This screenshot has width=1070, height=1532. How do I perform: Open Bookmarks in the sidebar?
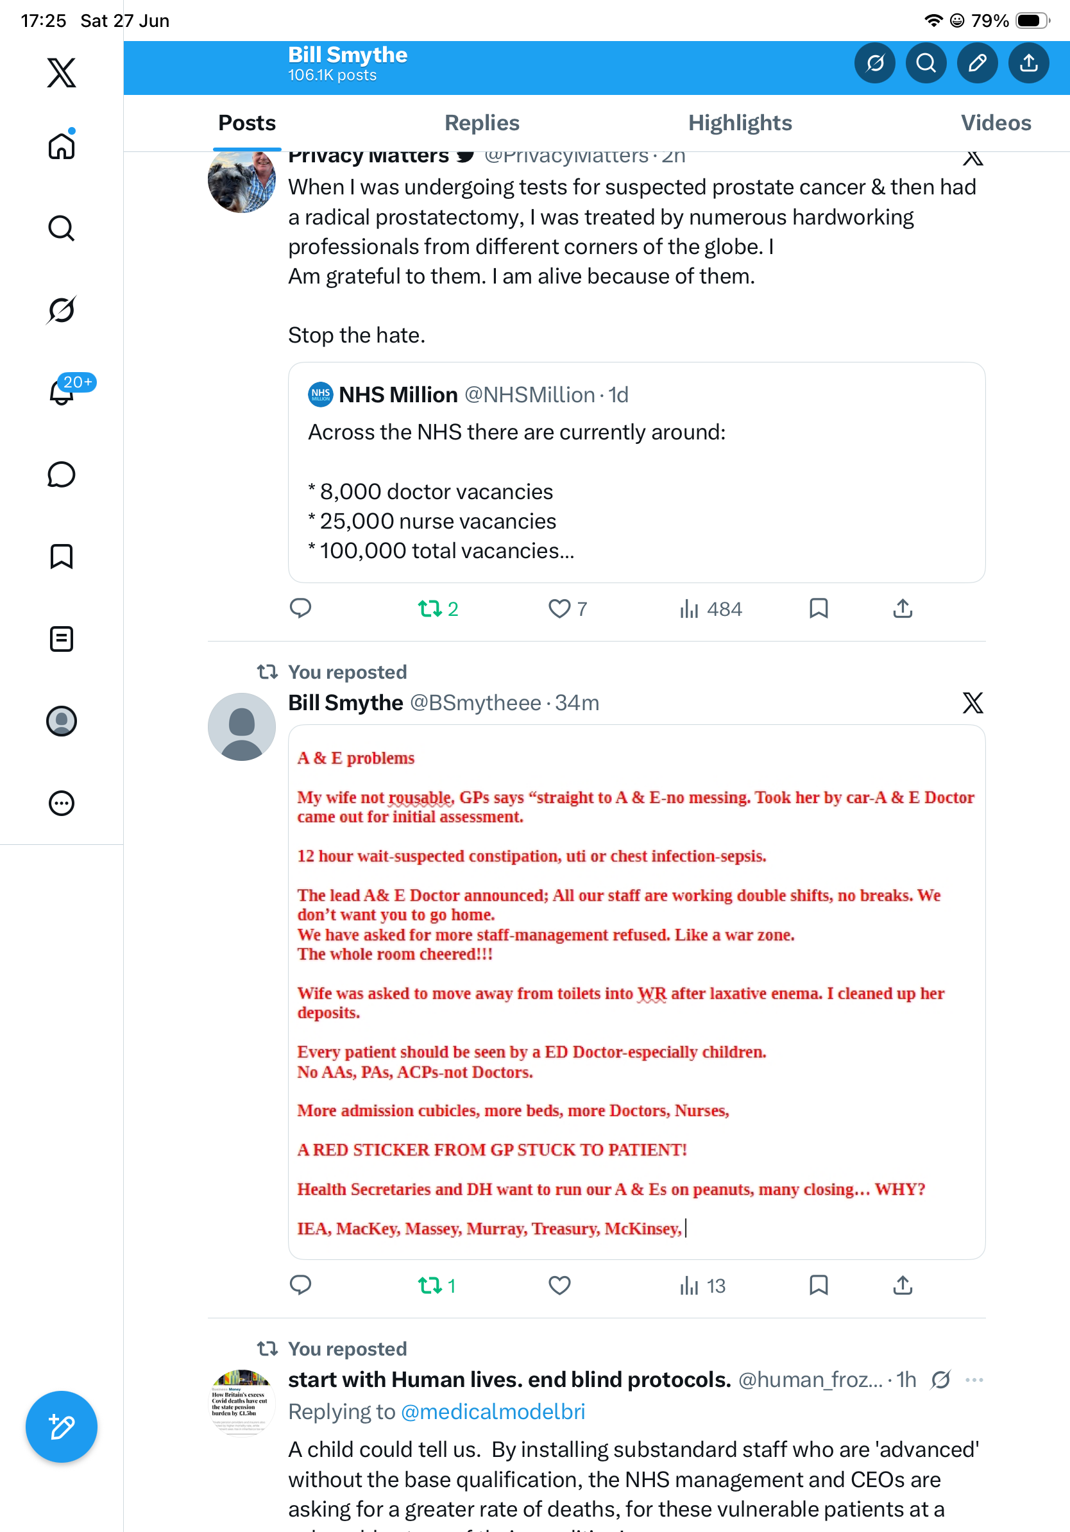point(62,556)
